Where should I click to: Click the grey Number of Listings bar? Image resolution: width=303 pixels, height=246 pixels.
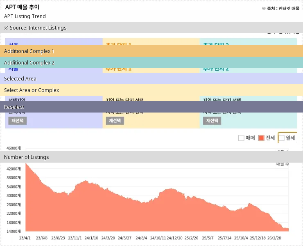coord(151,157)
